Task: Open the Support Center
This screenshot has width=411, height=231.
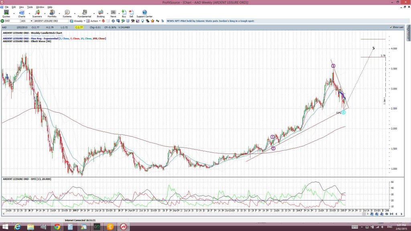Action: 144,14
